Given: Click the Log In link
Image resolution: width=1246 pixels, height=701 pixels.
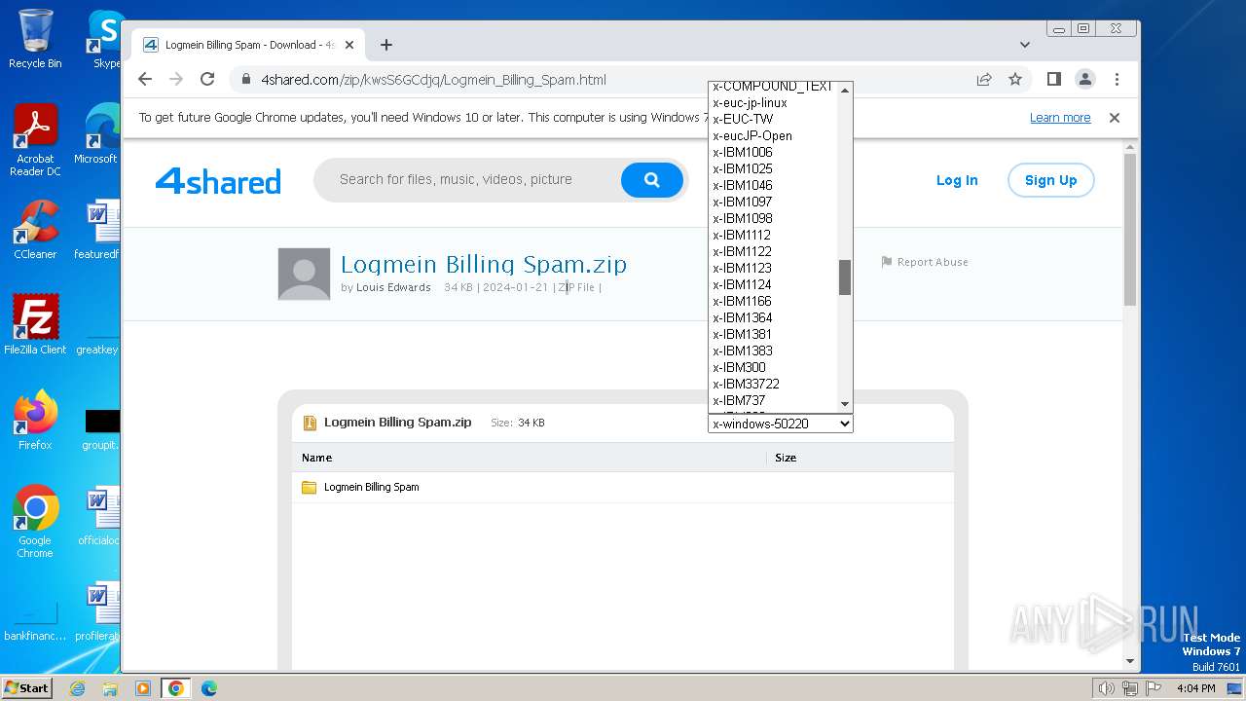Looking at the screenshot, I should [x=957, y=180].
